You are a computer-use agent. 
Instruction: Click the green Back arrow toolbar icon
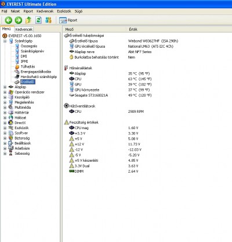coord(9,20)
